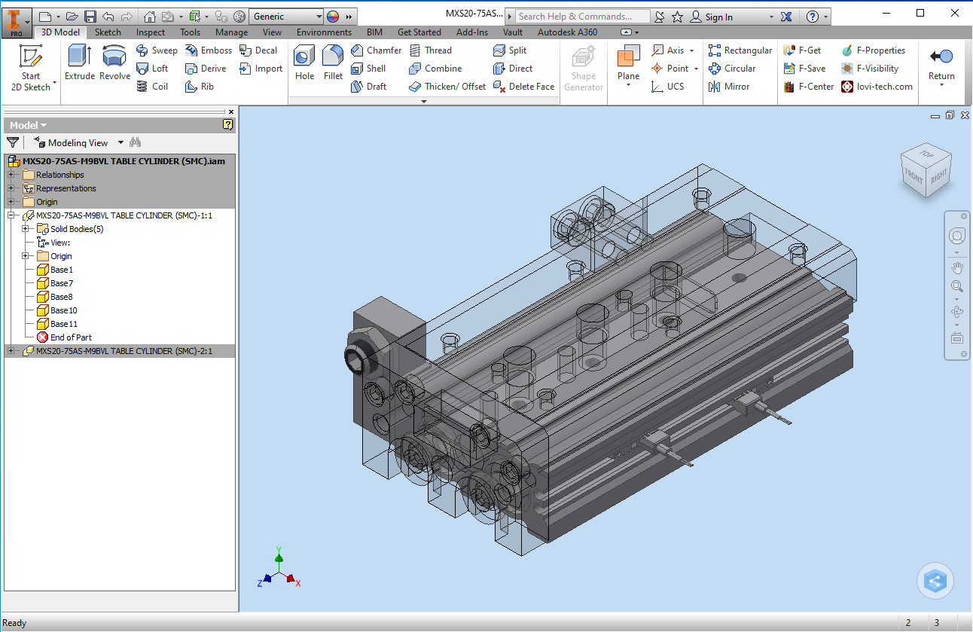Select the Revolve tool
The height and width of the screenshot is (632, 973).
coord(114,62)
